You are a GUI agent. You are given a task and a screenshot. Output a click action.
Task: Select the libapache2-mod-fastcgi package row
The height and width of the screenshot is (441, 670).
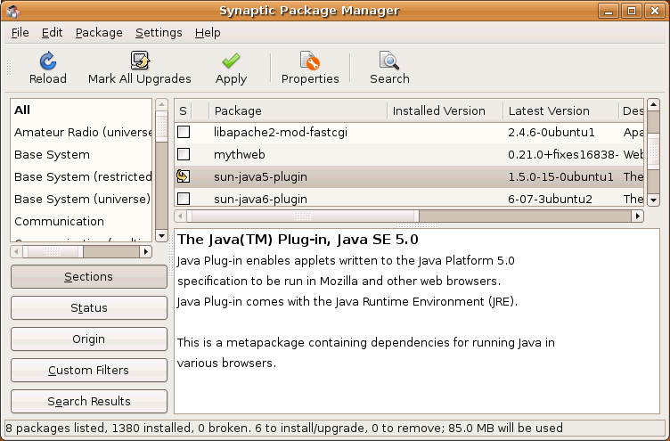point(409,132)
